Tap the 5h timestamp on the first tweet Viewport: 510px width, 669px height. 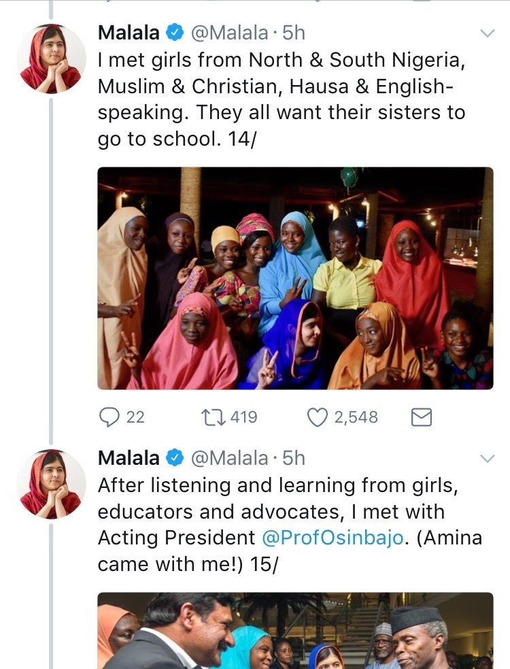tap(293, 33)
